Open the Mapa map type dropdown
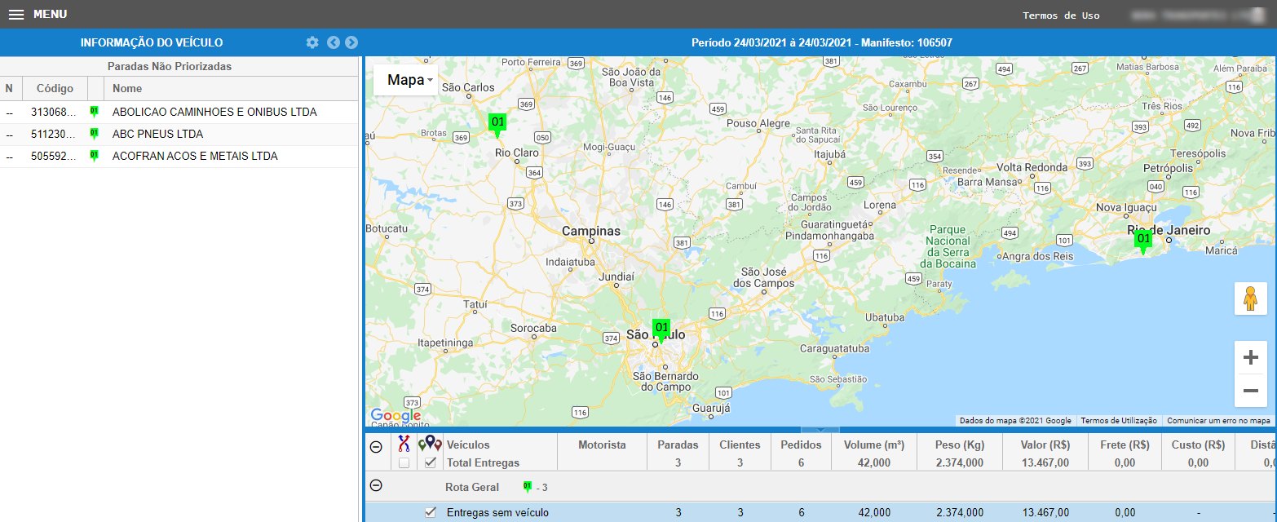 tap(406, 80)
